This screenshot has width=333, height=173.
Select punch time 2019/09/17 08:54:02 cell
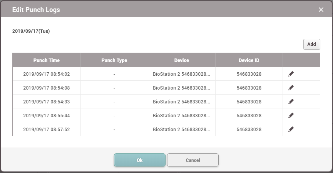47,74
